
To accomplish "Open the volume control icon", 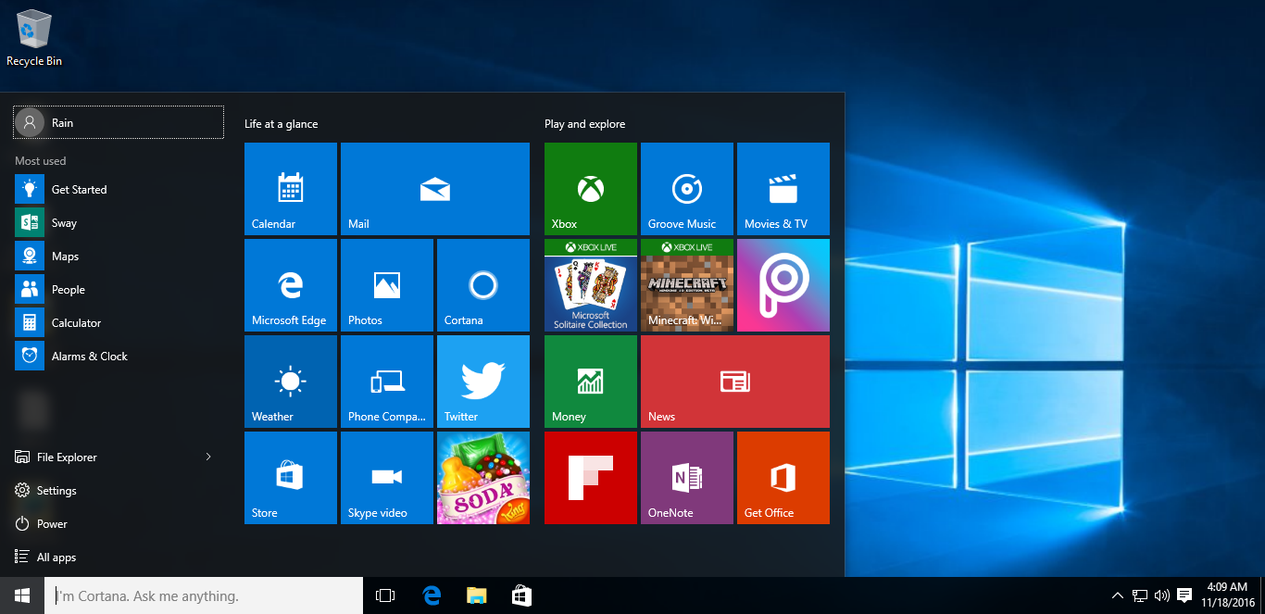I will click(x=1161, y=595).
